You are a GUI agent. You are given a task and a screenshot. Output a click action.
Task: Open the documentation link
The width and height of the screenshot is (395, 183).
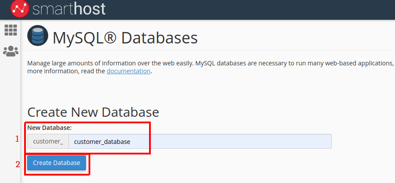(x=128, y=71)
